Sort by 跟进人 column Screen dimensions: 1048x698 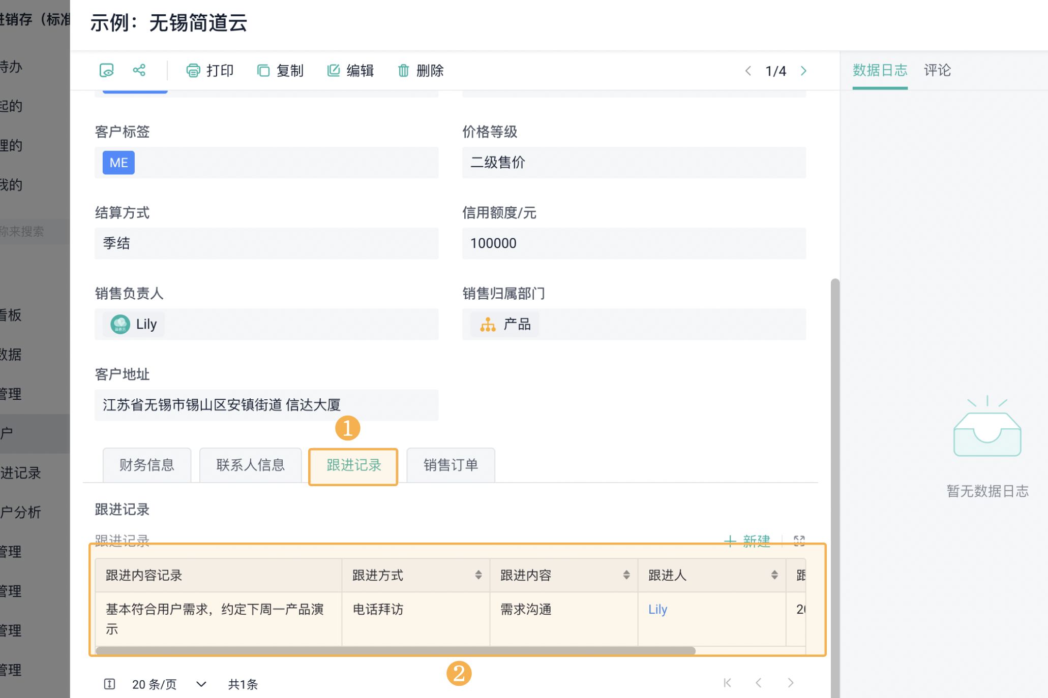[x=774, y=575]
